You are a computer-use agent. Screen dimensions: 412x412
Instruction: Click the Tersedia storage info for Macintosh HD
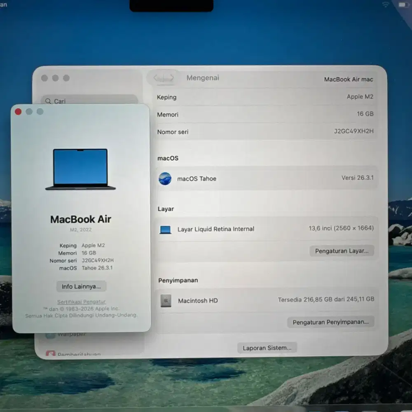click(325, 300)
